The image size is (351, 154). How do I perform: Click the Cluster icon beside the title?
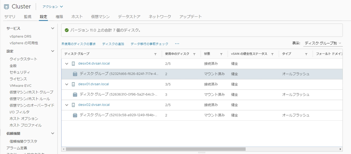(x=6, y=6)
